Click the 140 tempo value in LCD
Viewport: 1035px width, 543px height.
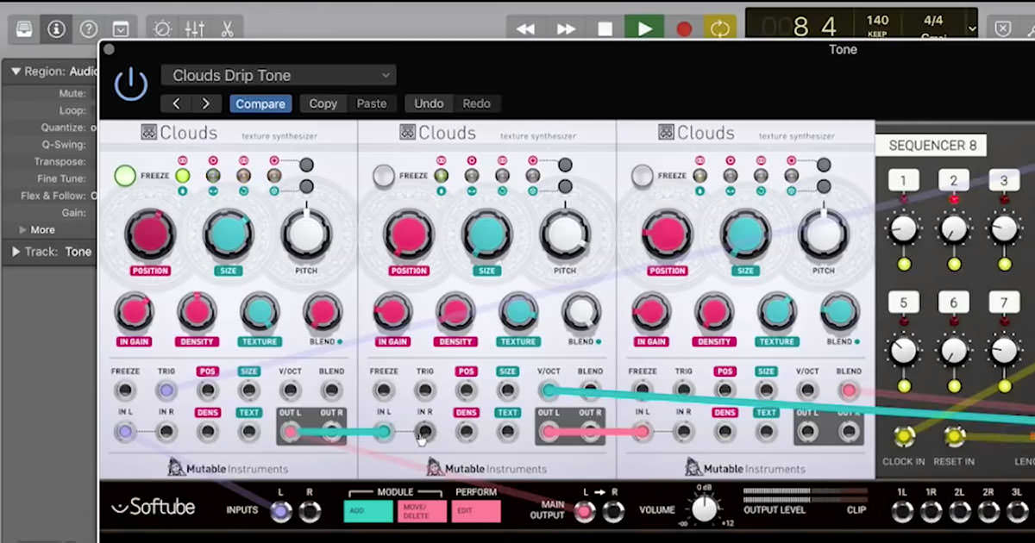(x=877, y=20)
